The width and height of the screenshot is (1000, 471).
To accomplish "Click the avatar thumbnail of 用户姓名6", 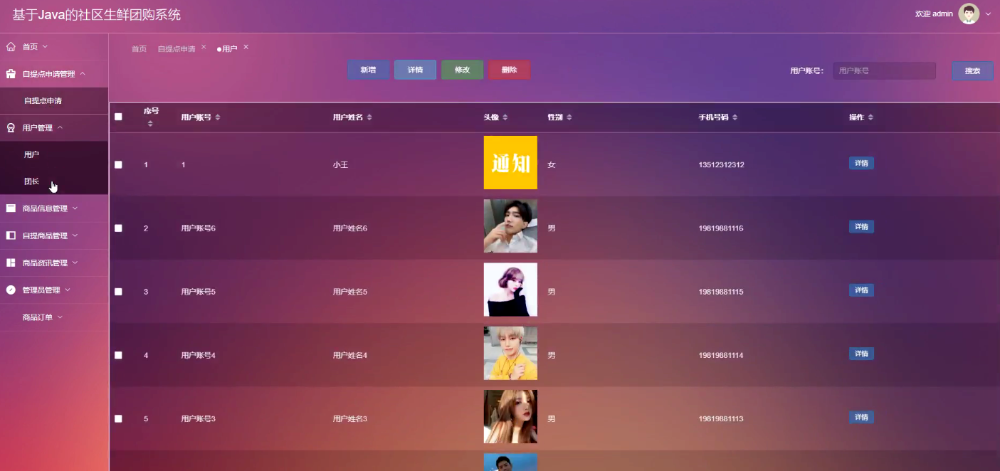I will point(510,226).
